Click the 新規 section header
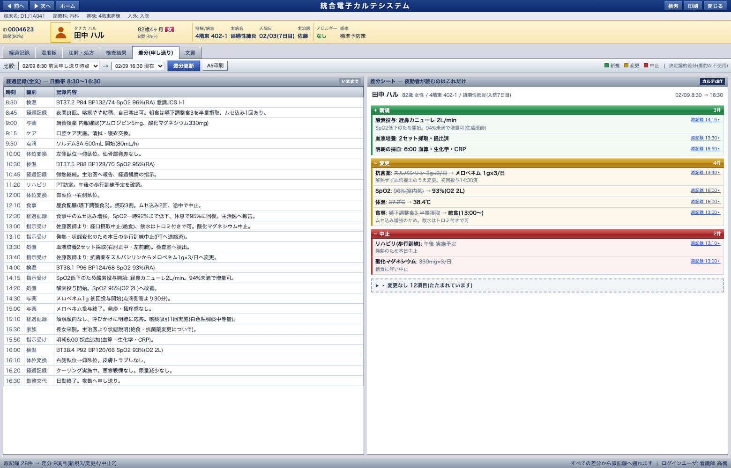 coord(547,110)
